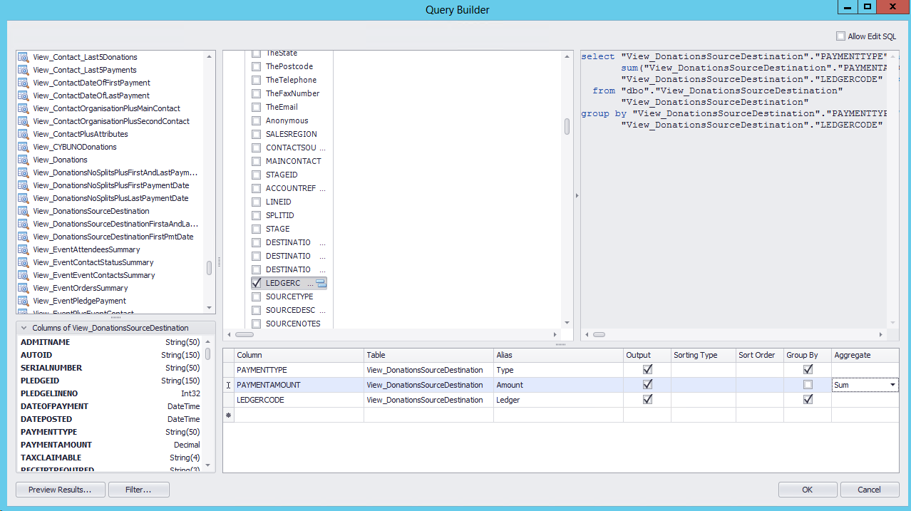911x511 pixels.
Task: Click the icon beside View_ContactDateOfFirstPayment
Action: point(23,83)
